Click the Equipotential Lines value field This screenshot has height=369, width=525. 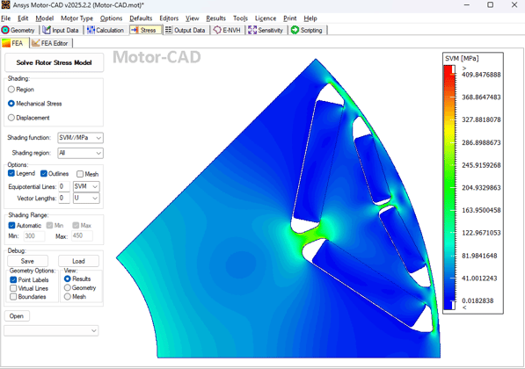coord(64,186)
